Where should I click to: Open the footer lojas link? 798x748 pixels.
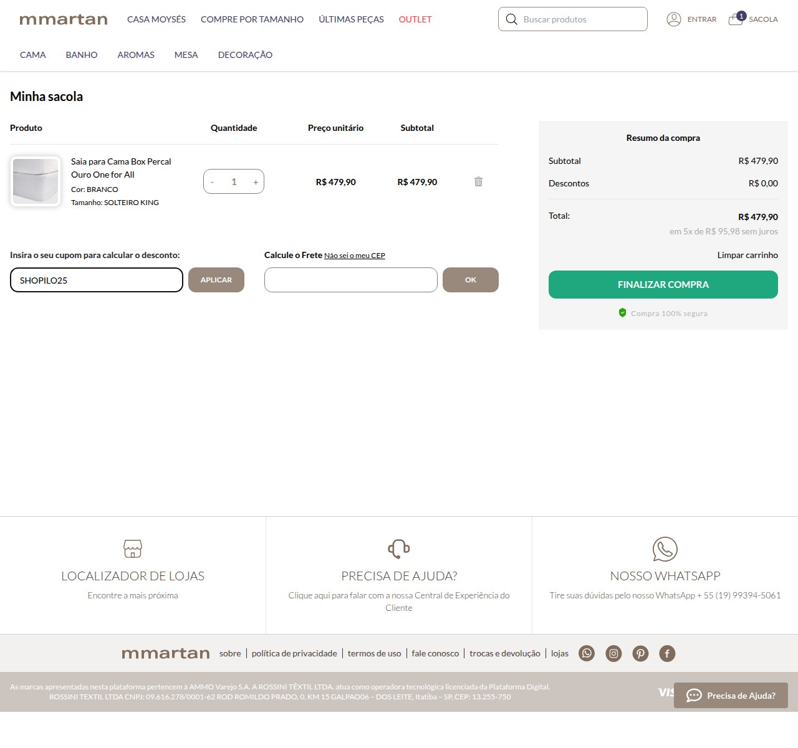[x=560, y=653]
